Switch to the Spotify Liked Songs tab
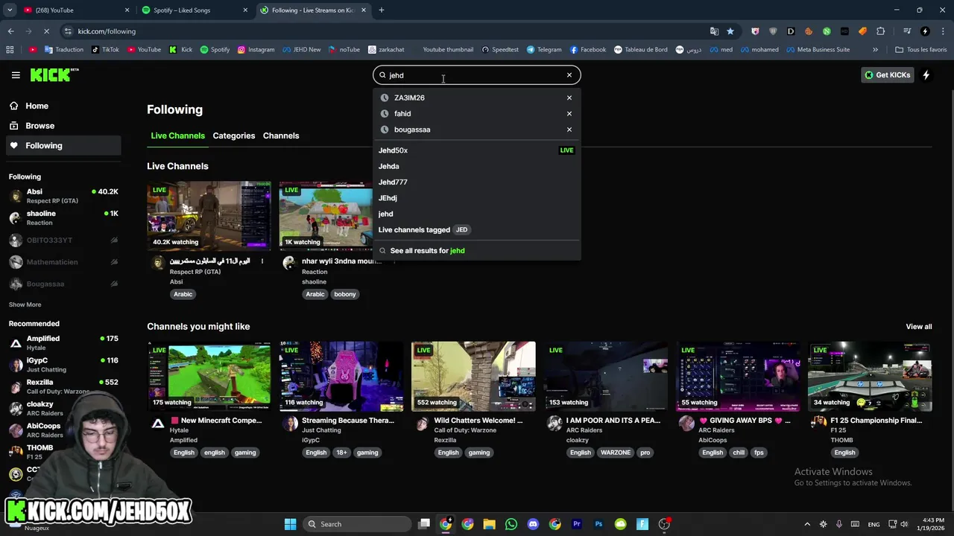The height and width of the screenshot is (536, 954). click(x=193, y=10)
